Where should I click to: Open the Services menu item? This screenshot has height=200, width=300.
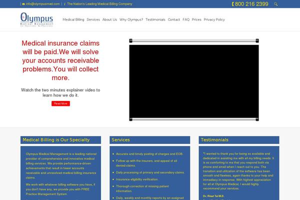pos(93,19)
